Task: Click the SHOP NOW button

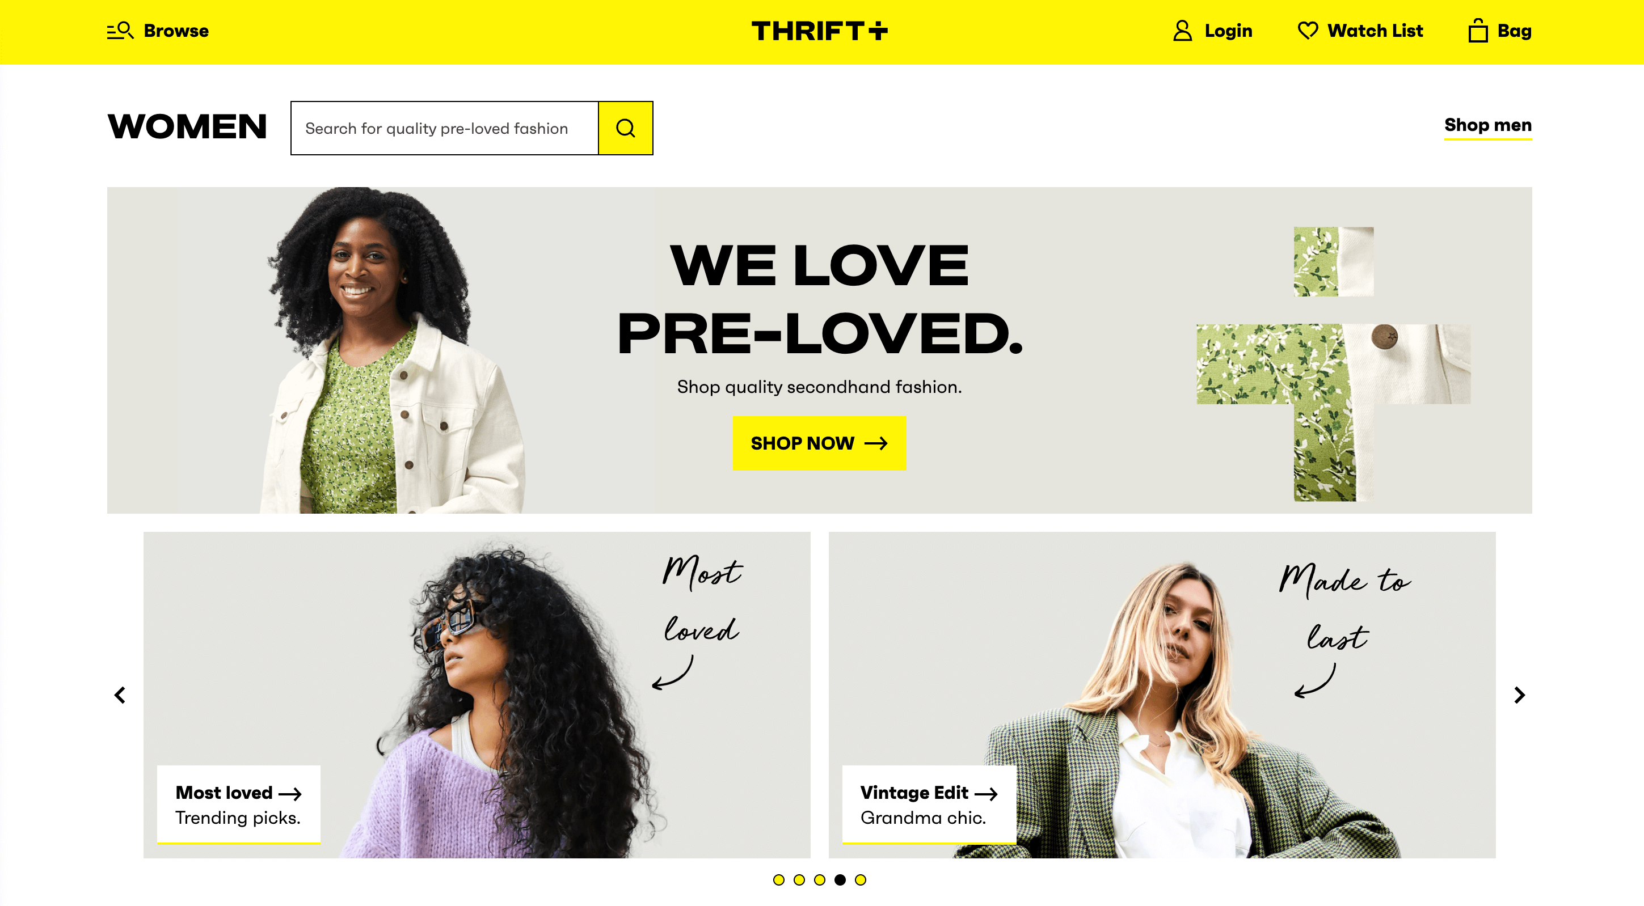Action: tap(819, 443)
